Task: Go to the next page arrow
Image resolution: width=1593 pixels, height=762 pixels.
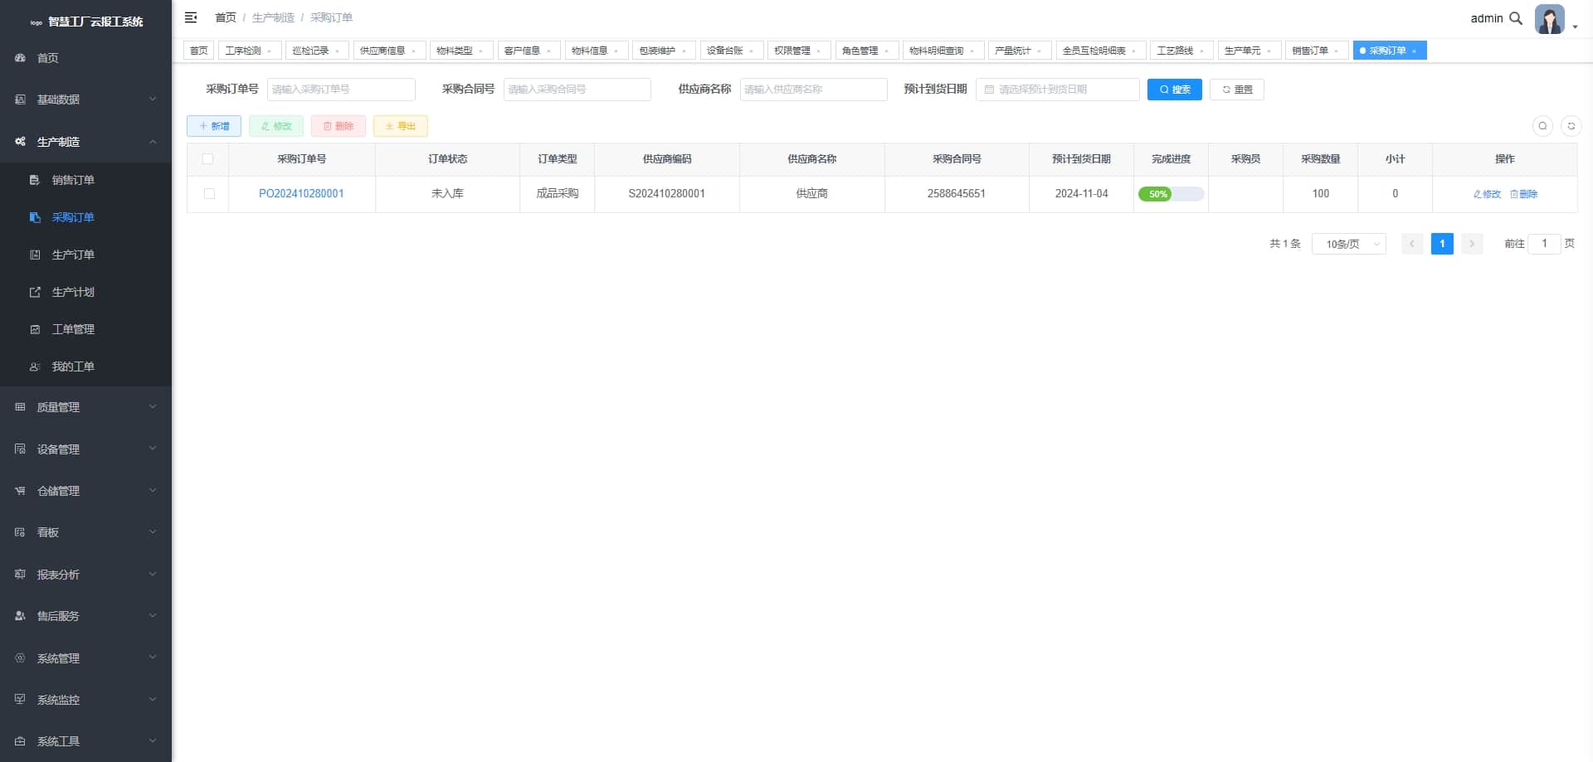Action: [1472, 244]
